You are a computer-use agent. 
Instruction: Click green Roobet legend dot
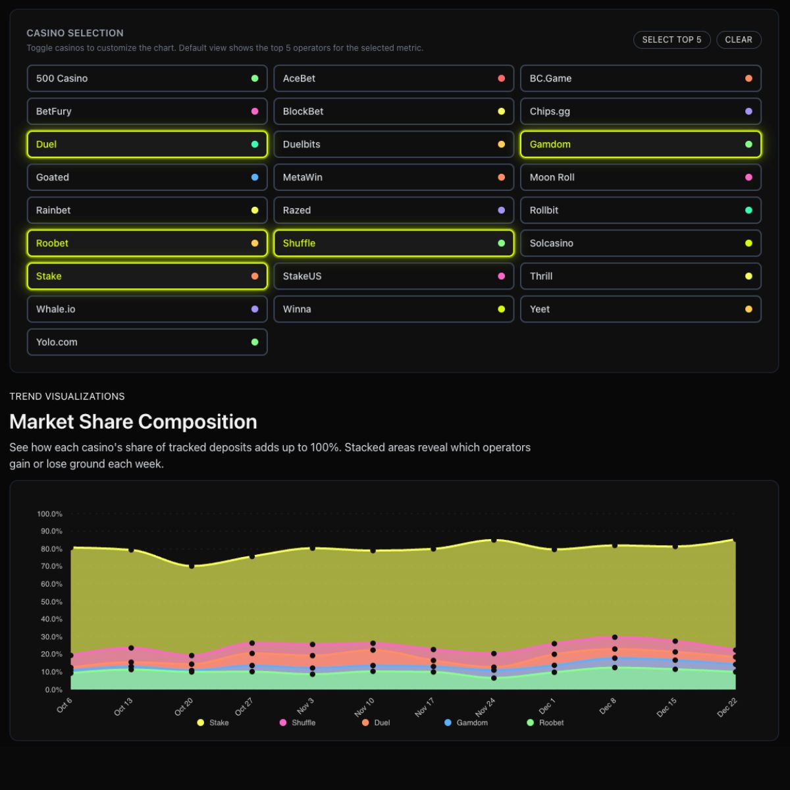530,722
